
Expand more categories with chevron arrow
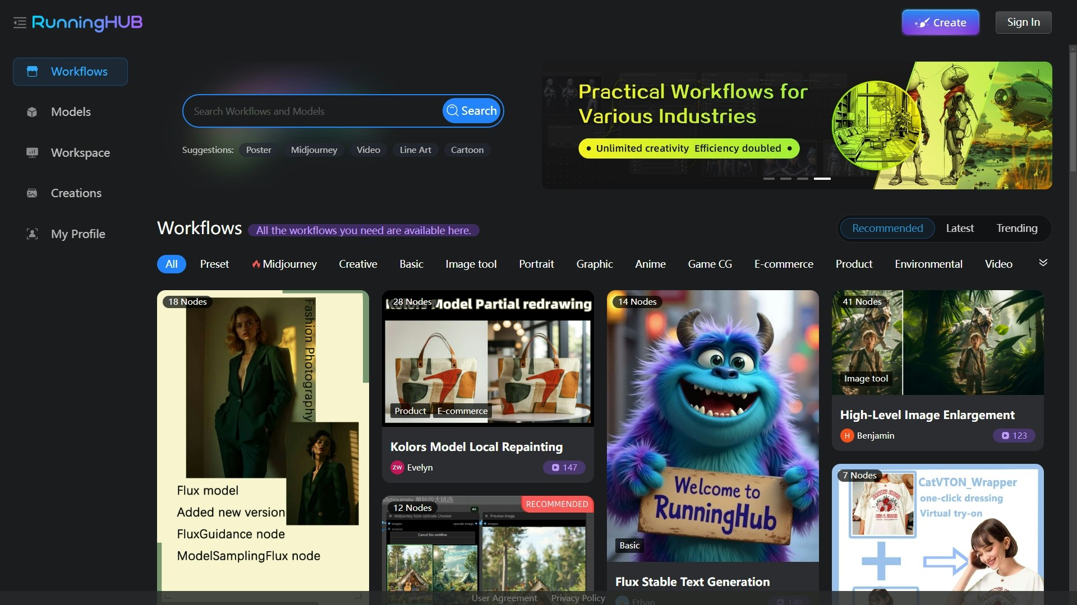coord(1043,263)
